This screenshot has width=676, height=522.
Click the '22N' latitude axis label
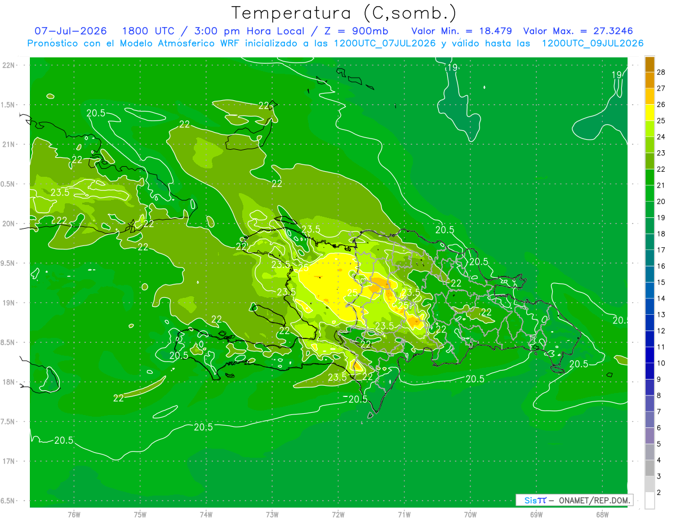point(7,65)
